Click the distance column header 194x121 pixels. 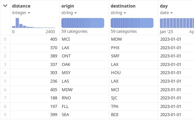21,6
